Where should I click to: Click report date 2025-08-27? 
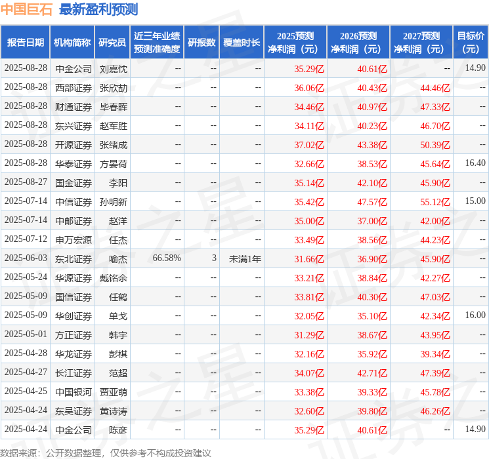tap(26, 182)
